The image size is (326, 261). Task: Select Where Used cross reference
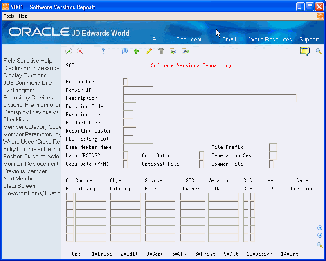tap(32, 142)
